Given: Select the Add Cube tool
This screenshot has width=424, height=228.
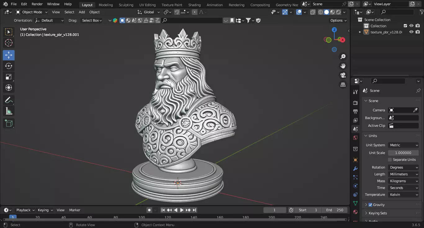Looking at the screenshot, I should [x=9, y=123].
